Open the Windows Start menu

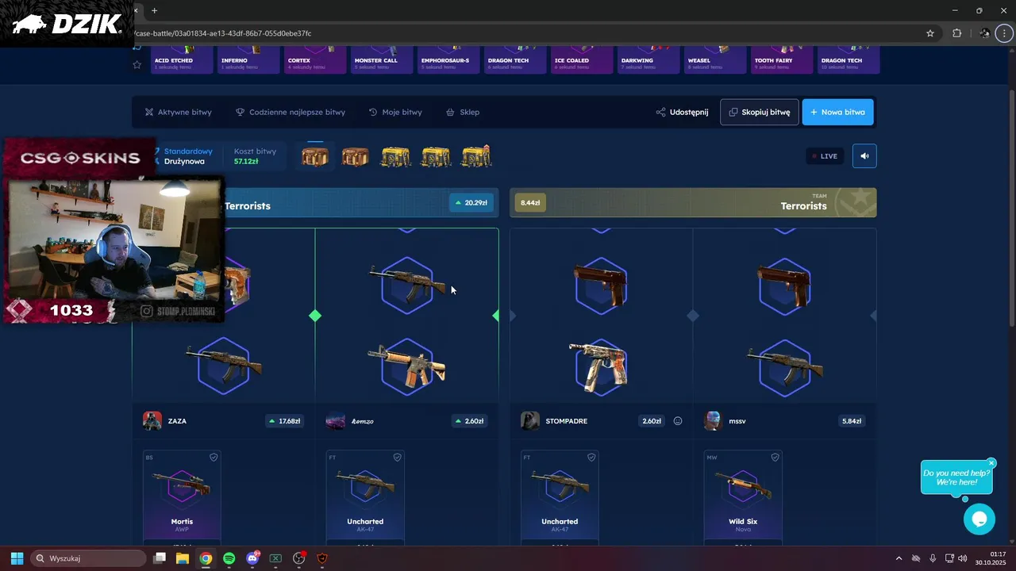pos(17,558)
